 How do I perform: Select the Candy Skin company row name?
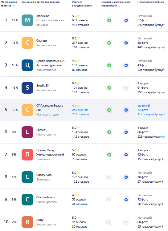44,175
